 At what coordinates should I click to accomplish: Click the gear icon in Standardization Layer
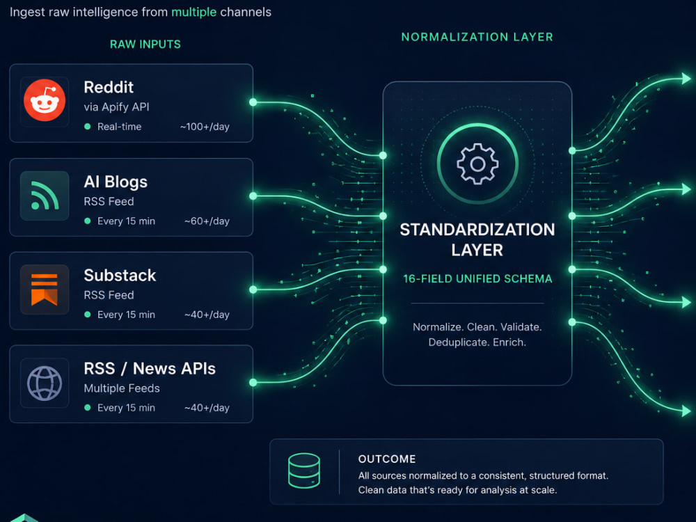coord(477,164)
